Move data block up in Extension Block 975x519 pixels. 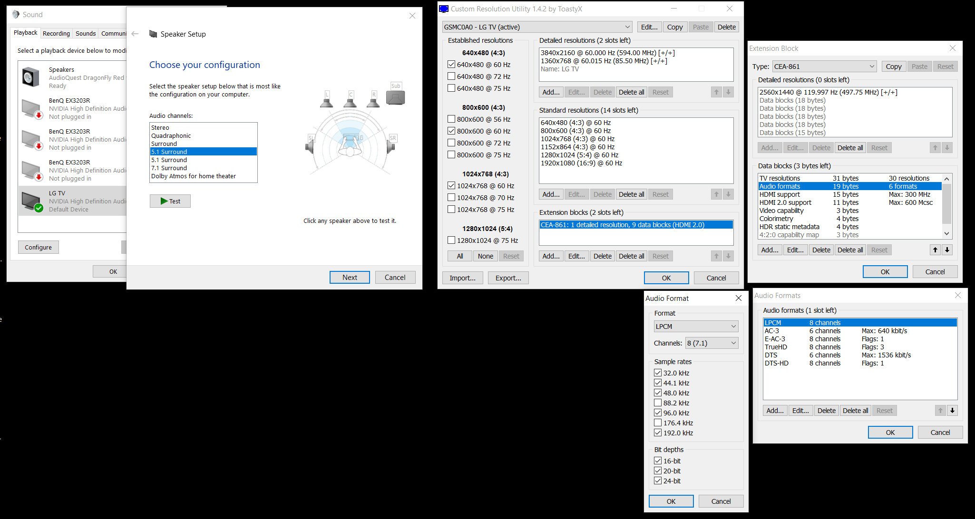click(935, 250)
